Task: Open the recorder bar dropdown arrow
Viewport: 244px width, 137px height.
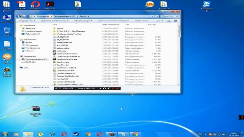Action: point(100,88)
